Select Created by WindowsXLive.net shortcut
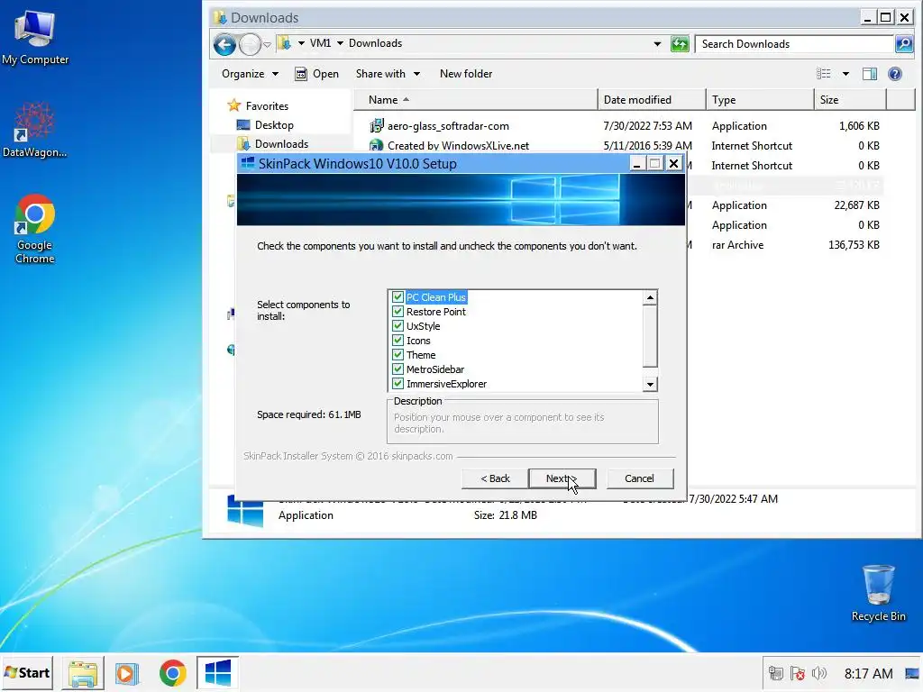923x692 pixels. click(458, 146)
